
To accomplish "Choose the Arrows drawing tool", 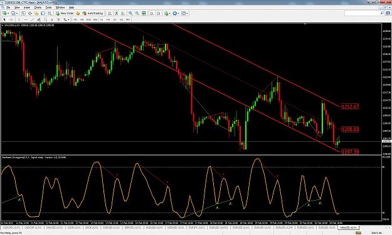I will (x=65, y=19).
